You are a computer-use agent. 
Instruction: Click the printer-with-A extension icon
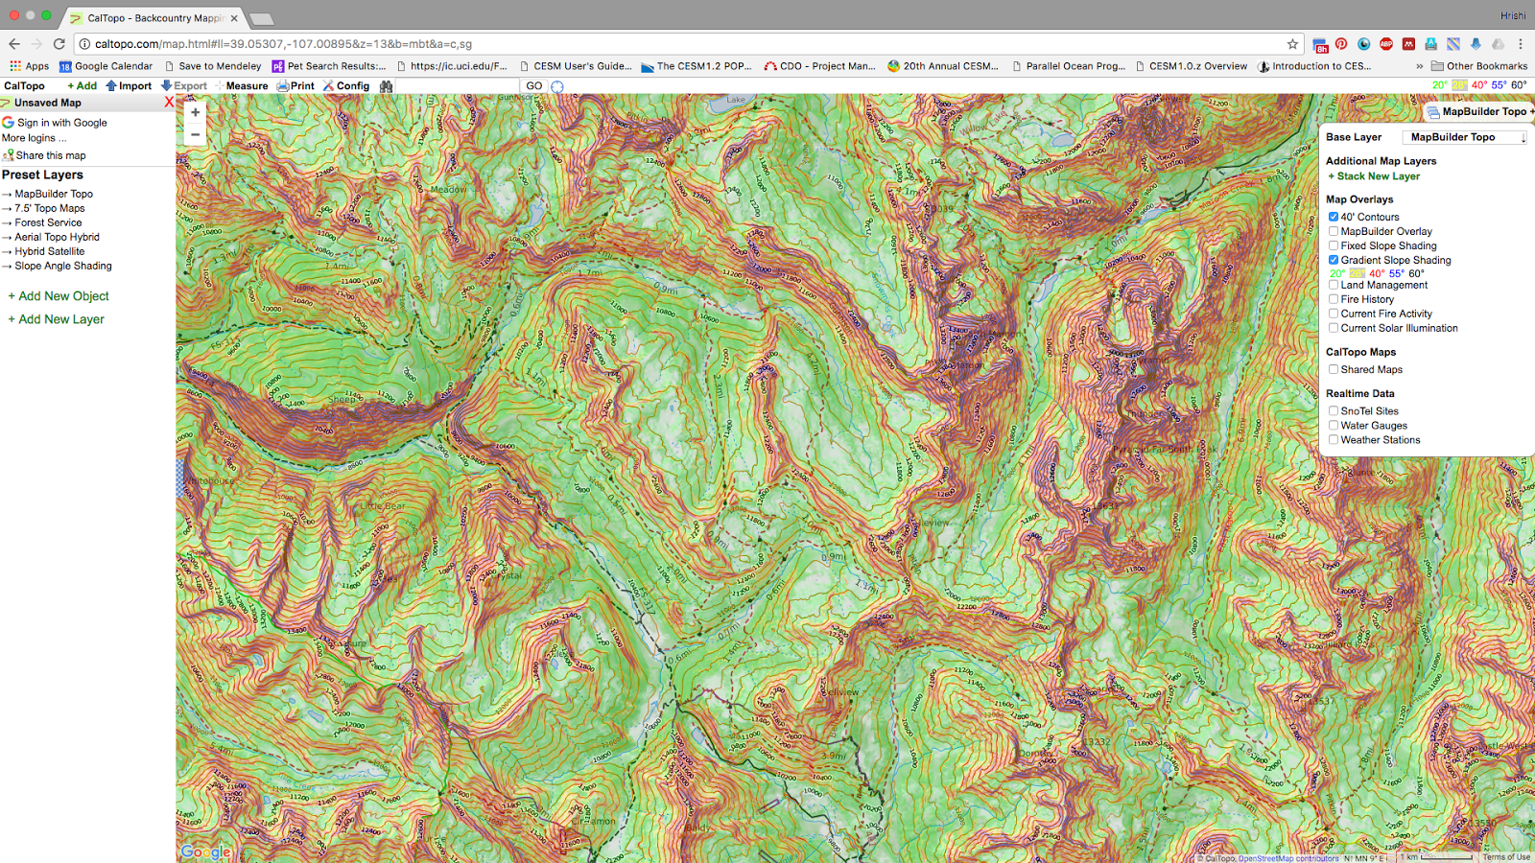click(x=1430, y=44)
